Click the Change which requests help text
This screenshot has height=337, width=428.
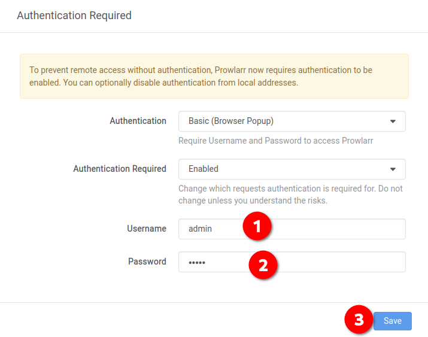pyautogui.click(x=290, y=195)
